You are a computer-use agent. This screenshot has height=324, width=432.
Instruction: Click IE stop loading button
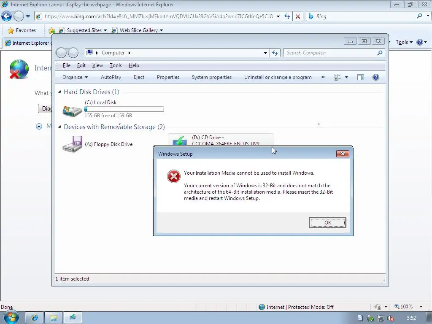[298, 16]
